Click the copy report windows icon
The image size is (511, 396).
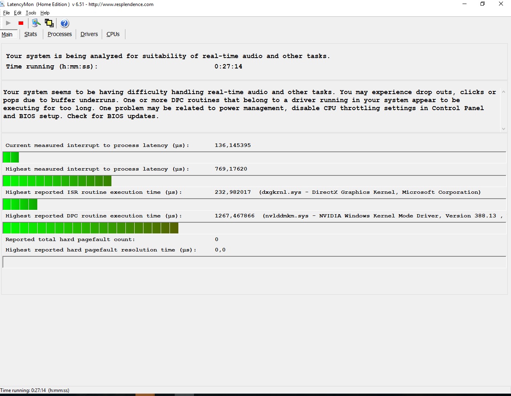pos(49,23)
